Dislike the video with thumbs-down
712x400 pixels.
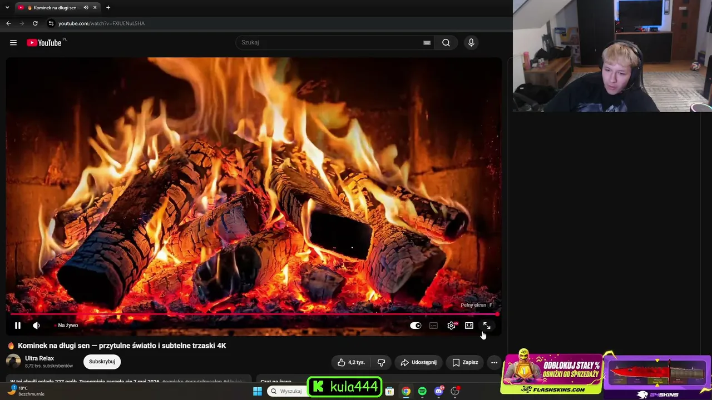click(381, 362)
